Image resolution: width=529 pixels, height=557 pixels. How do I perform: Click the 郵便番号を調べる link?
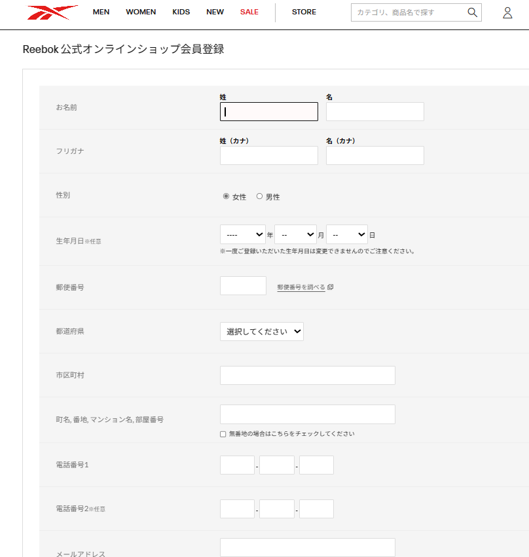[x=301, y=287]
